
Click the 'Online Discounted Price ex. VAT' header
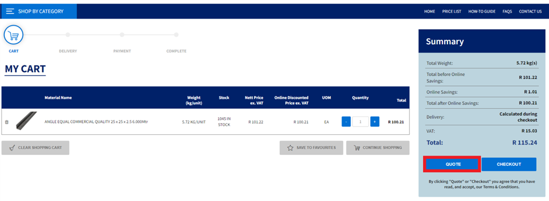(x=292, y=100)
